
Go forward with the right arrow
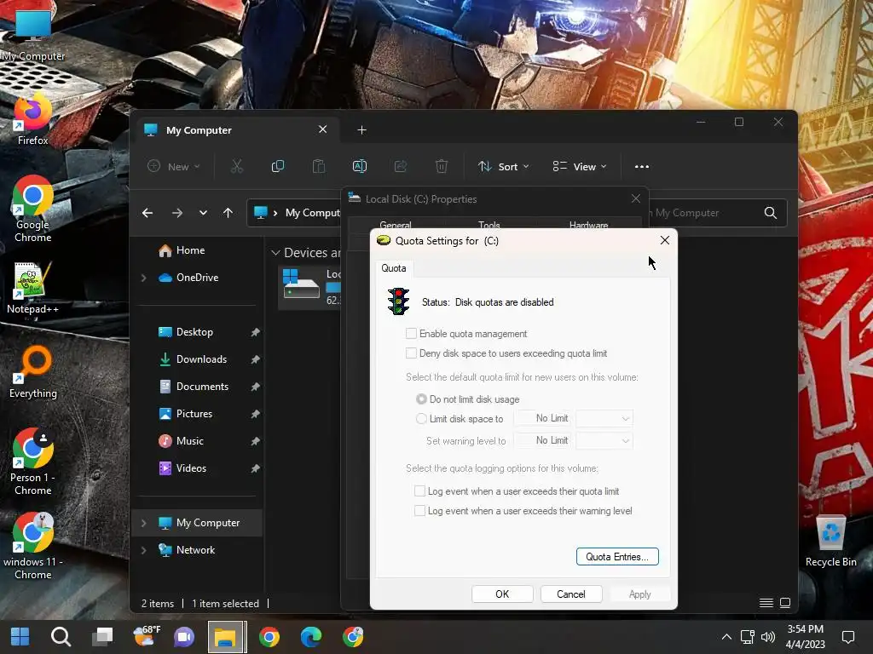177,213
